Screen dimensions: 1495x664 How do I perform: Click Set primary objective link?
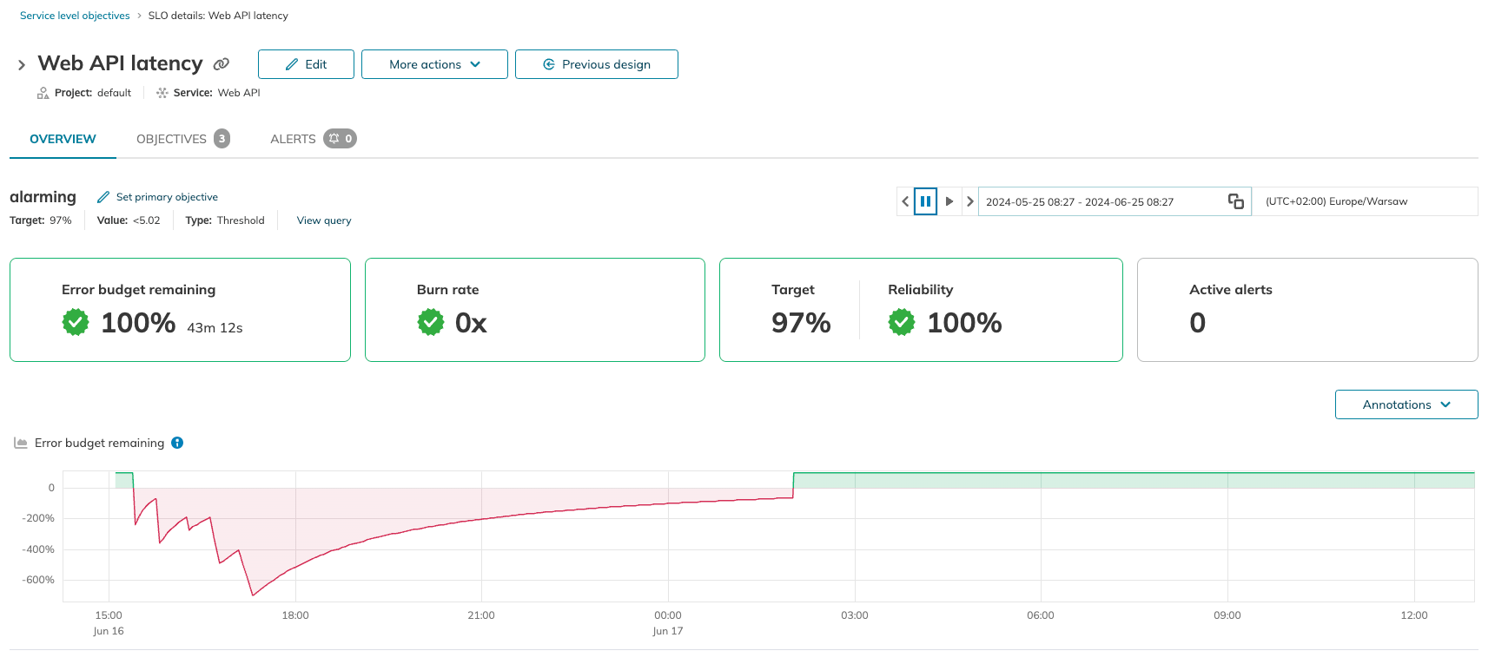[167, 197]
